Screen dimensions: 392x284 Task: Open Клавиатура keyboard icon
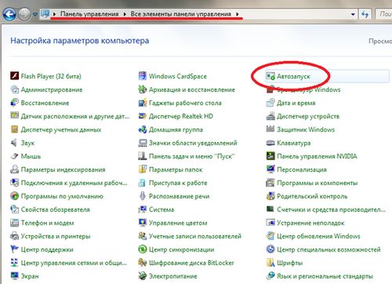coord(270,143)
